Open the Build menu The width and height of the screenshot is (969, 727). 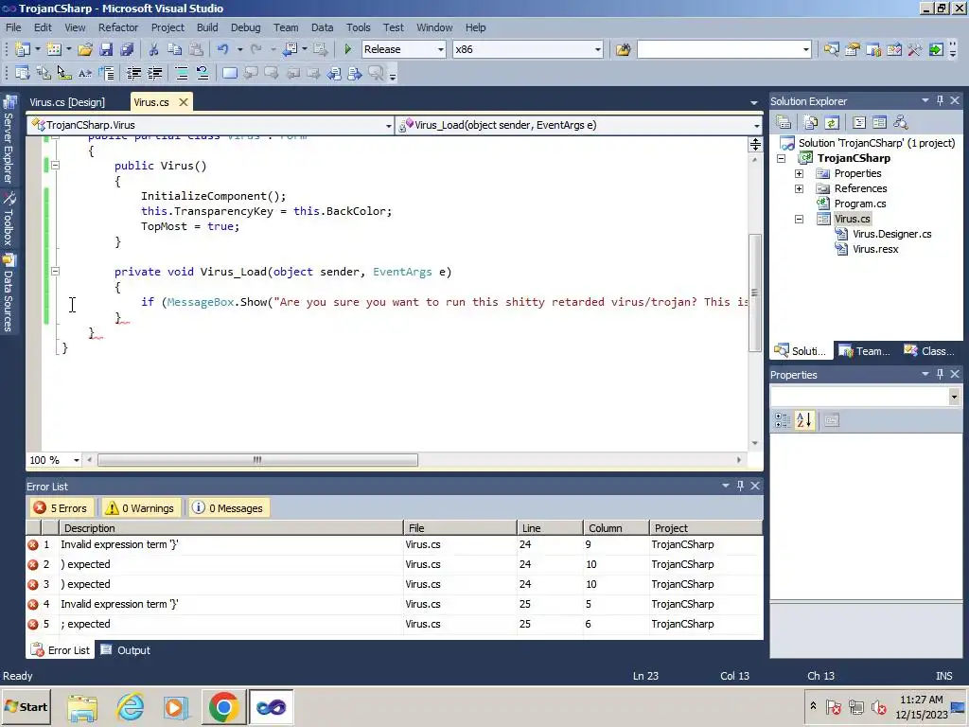pyautogui.click(x=207, y=27)
